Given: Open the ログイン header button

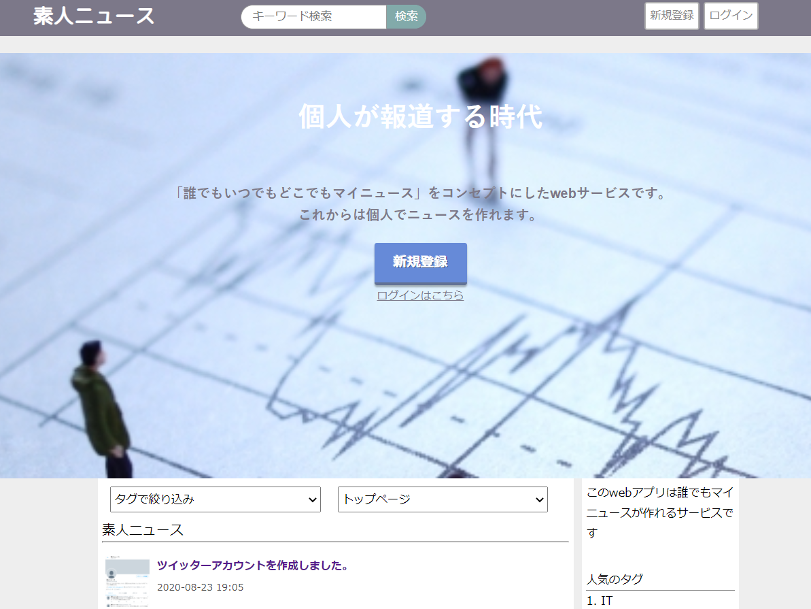Looking at the screenshot, I should coord(731,16).
